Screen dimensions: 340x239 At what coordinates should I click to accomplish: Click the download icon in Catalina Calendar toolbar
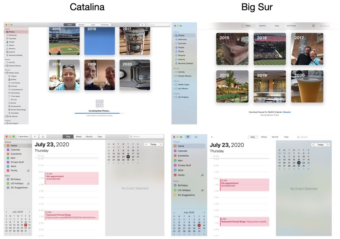click(x=43, y=136)
